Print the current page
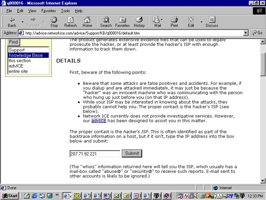The height and width of the screenshot is (200, 266). tap(174, 22)
